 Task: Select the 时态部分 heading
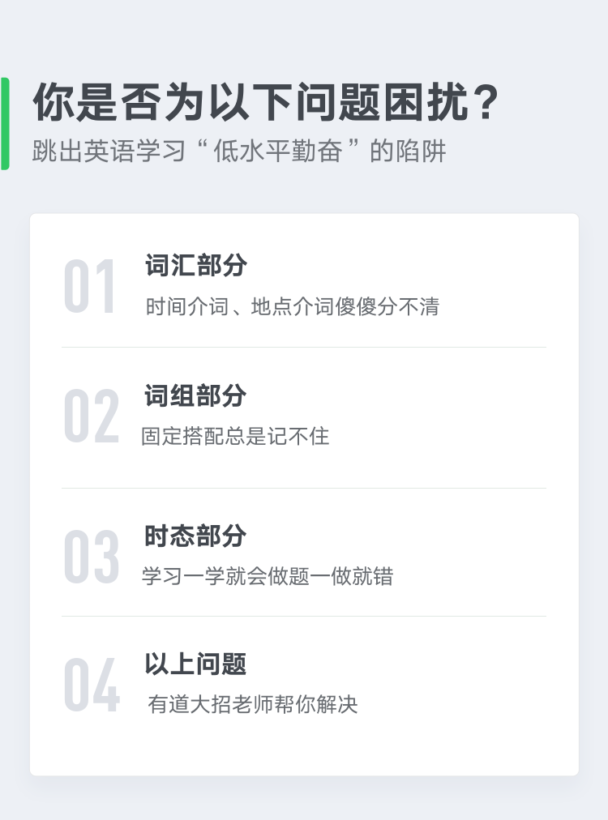pyautogui.click(x=195, y=536)
